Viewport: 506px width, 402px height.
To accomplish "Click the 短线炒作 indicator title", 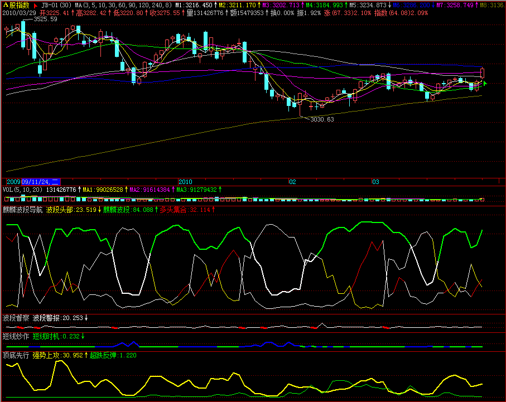I will coord(16,337).
